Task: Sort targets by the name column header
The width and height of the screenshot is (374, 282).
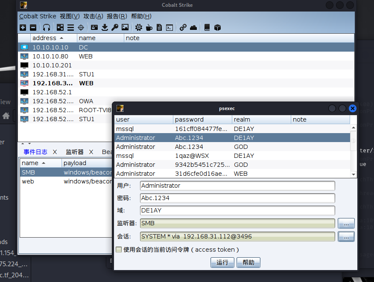Action: [x=100, y=38]
